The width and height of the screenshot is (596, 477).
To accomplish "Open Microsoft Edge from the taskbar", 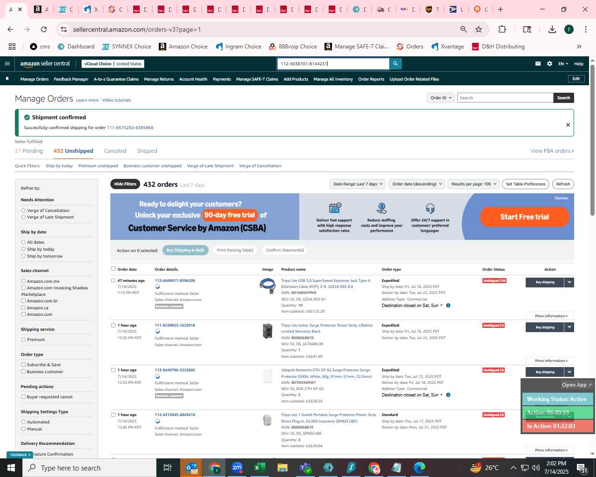I will (420, 468).
